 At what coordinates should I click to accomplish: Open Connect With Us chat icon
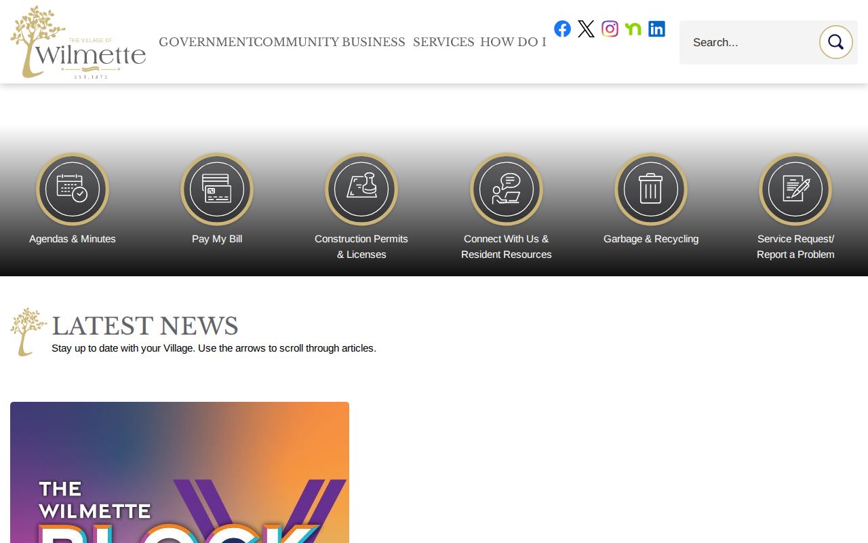click(x=507, y=189)
